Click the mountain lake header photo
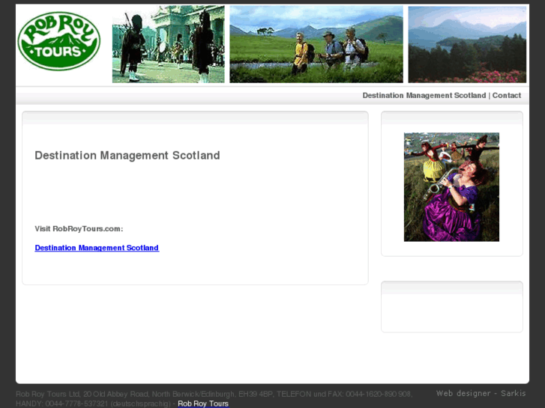The height and width of the screenshot is (408, 545). coord(467,44)
